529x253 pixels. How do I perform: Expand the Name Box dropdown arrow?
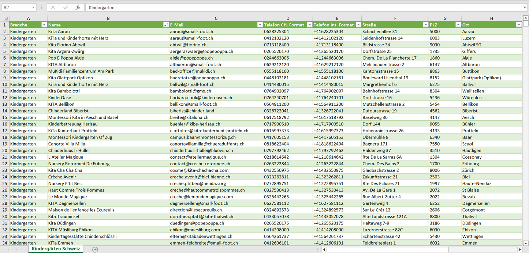pos(33,7)
